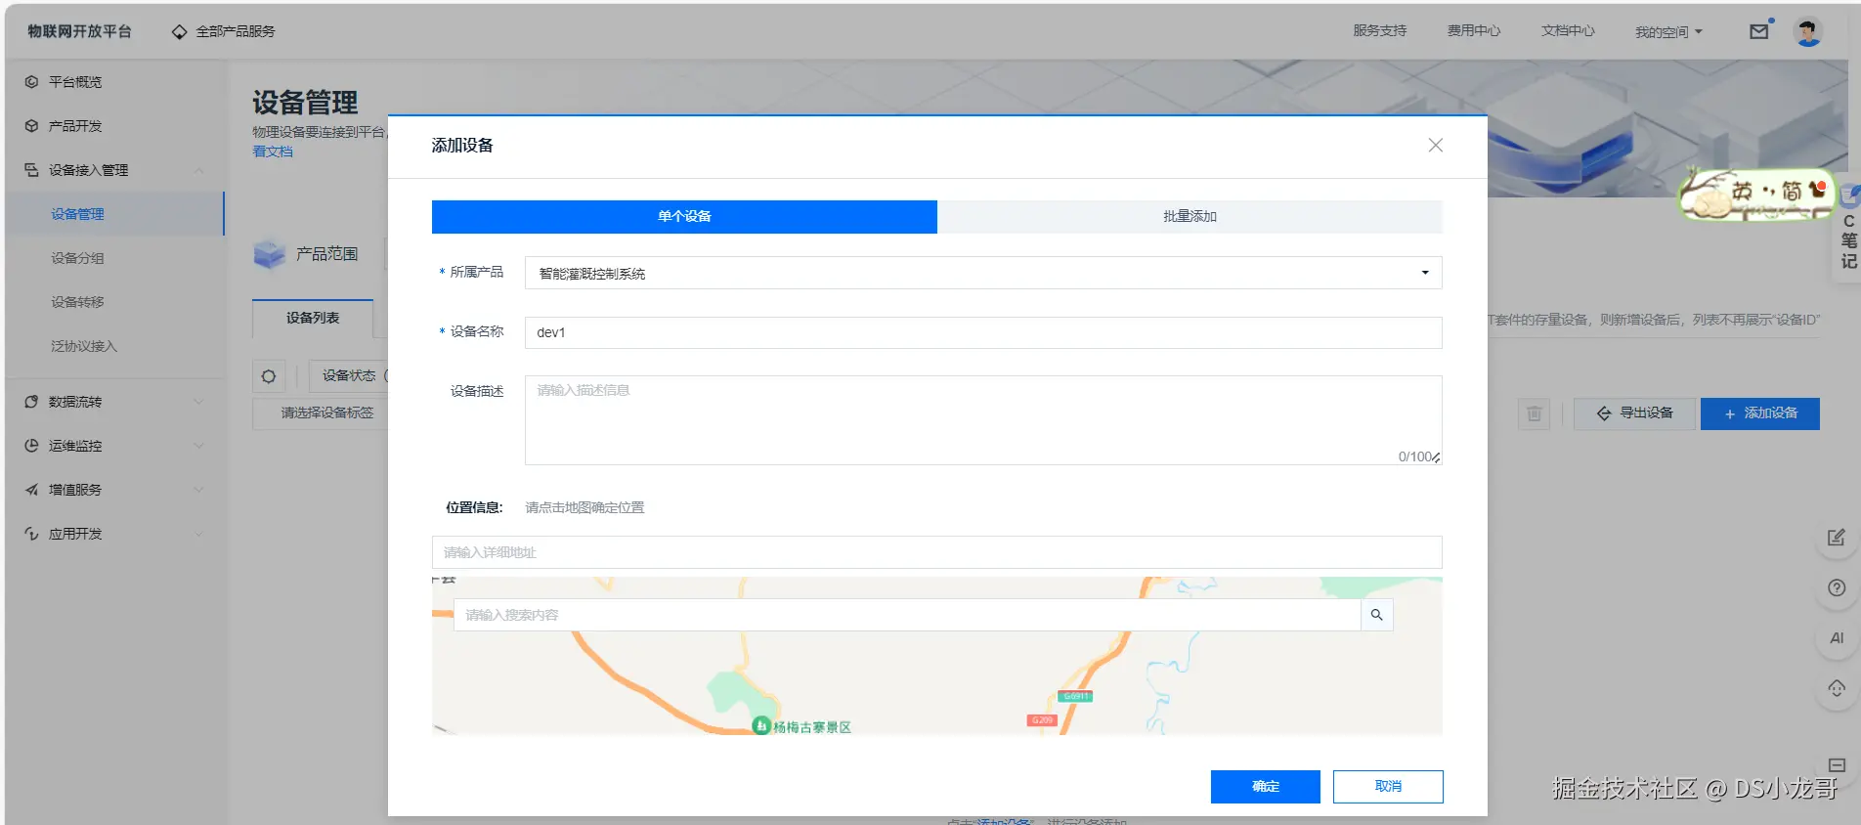Viewport: 1861px width, 825px height.
Task: Open the customer service headset icon
Action: 1837,688
